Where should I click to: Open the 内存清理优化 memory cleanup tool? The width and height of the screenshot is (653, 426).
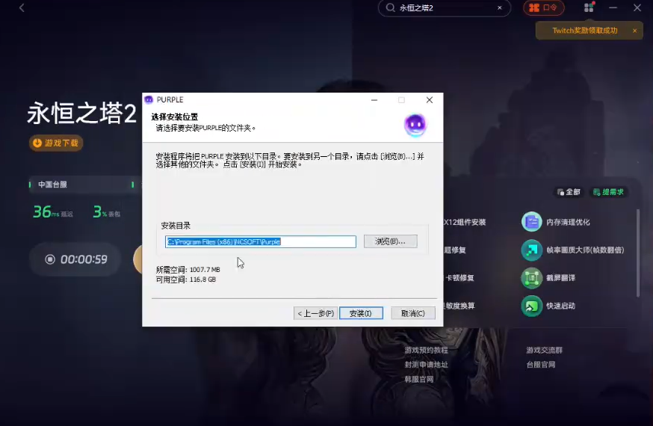pyautogui.click(x=531, y=222)
